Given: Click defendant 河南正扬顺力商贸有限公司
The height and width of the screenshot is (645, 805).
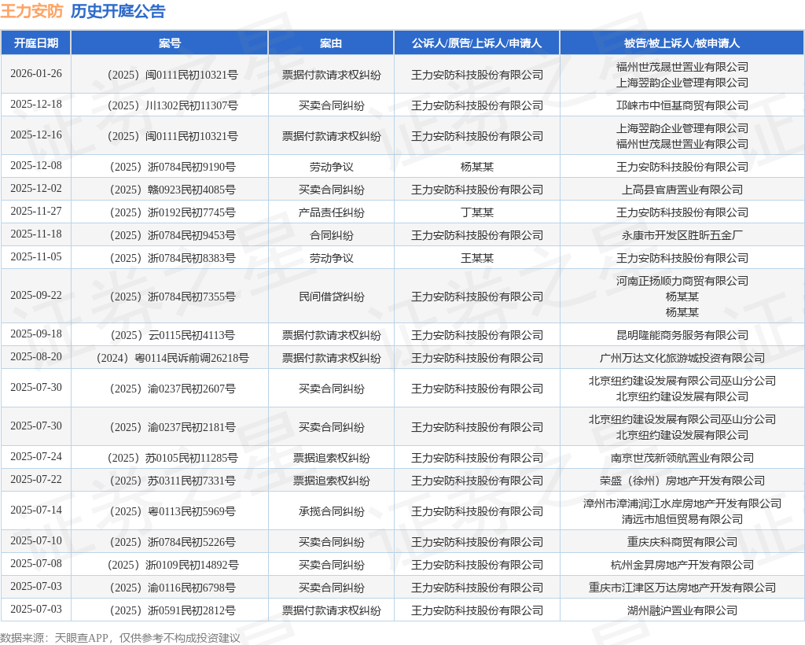Looking at the screenshot, I should [682, 281].
